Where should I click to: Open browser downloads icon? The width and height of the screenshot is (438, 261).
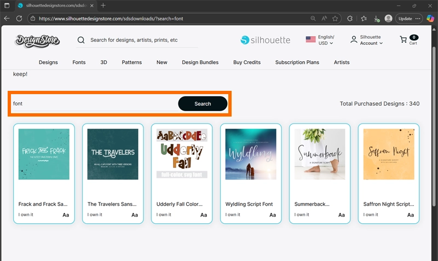coord(377,18)
